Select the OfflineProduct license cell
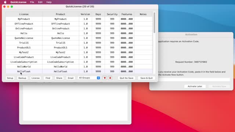This screenshot has height=132, width=235. (x=24, y=24)
